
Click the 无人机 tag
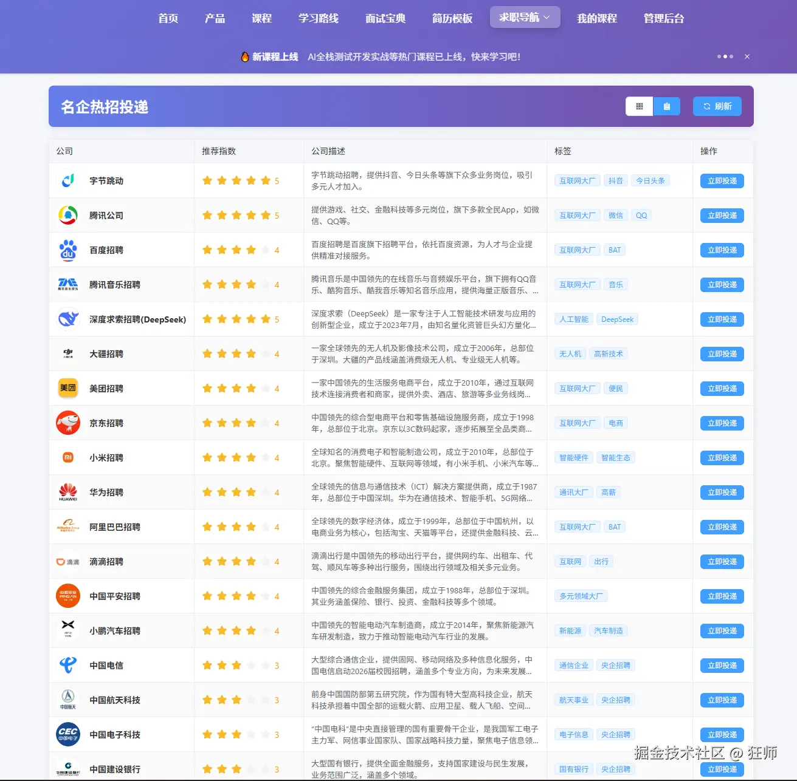pos(570,354)
